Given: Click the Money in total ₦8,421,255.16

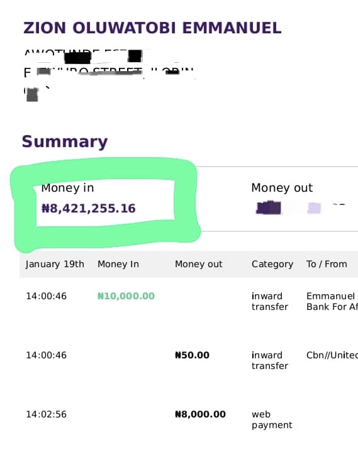Looking at the screenshot, I should (x=89, y=208).
